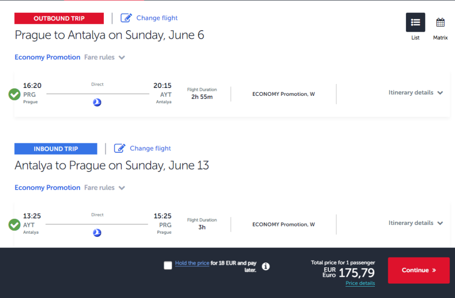Click the outbound Change flight edit icon
Screen dimensions: 455x298
click(126, 18)
